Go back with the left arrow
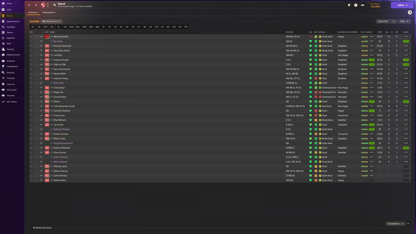Screen dimensions: 416x234 pos(29,5)
